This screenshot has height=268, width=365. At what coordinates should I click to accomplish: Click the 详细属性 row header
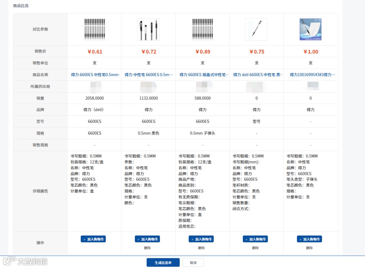coord(40,191)
